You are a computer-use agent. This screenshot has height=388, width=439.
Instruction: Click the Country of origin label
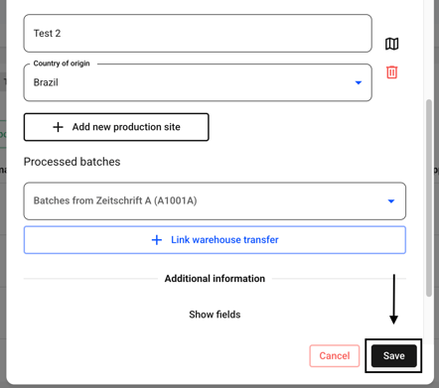[62, 64]
